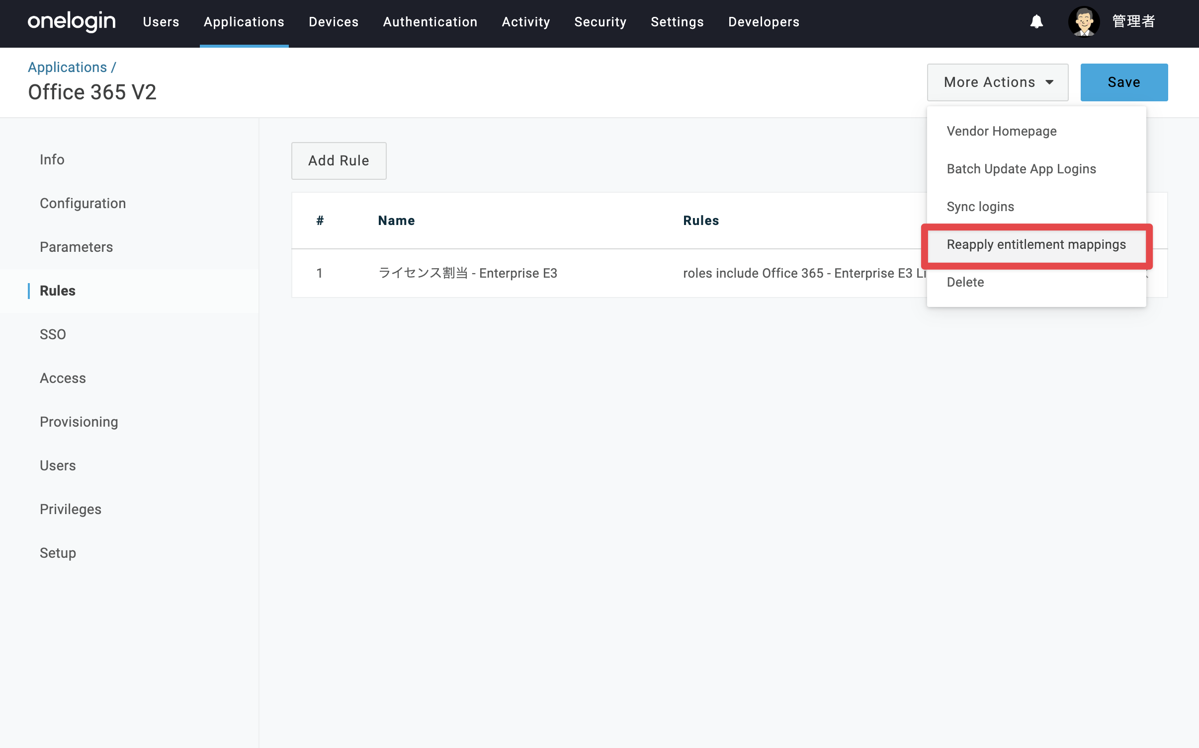Click the Office 365 V2 page title
The image size is (1199, 748).
pos(92,92)
